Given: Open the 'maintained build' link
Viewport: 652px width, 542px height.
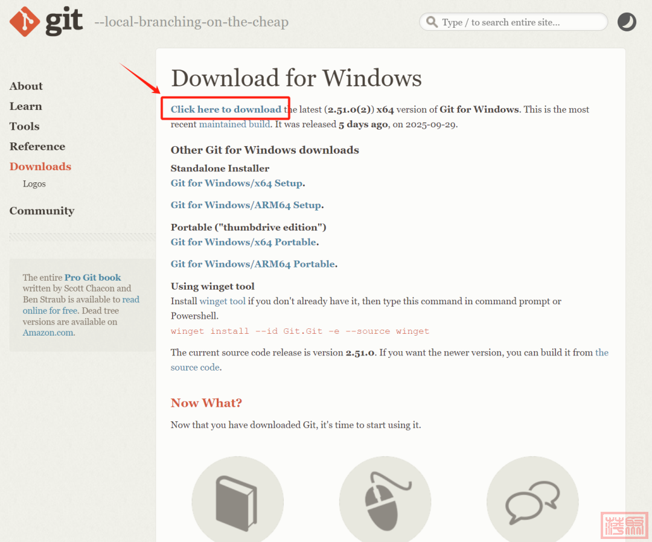Looking at the screenshot, I should pos(231,124).
